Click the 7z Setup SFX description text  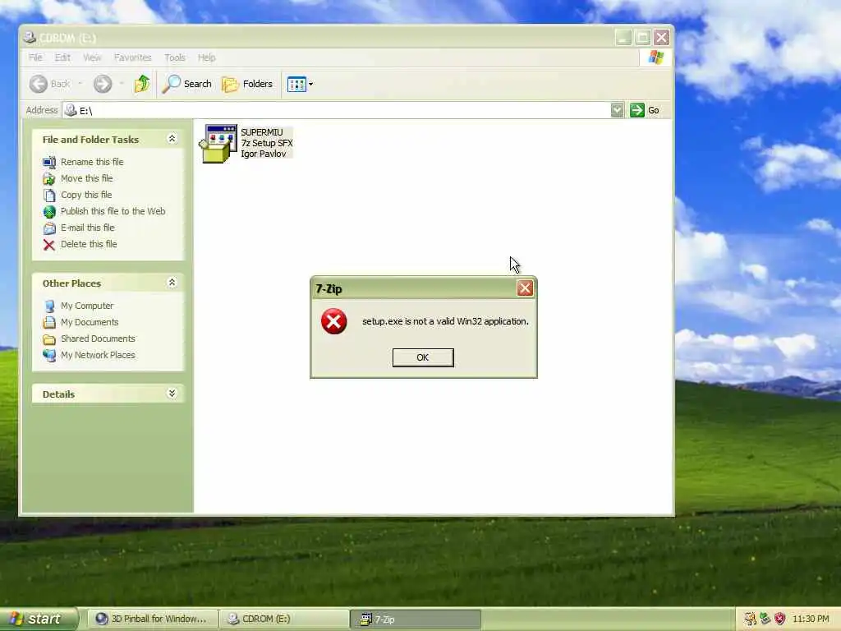click(x=267, y=143)
